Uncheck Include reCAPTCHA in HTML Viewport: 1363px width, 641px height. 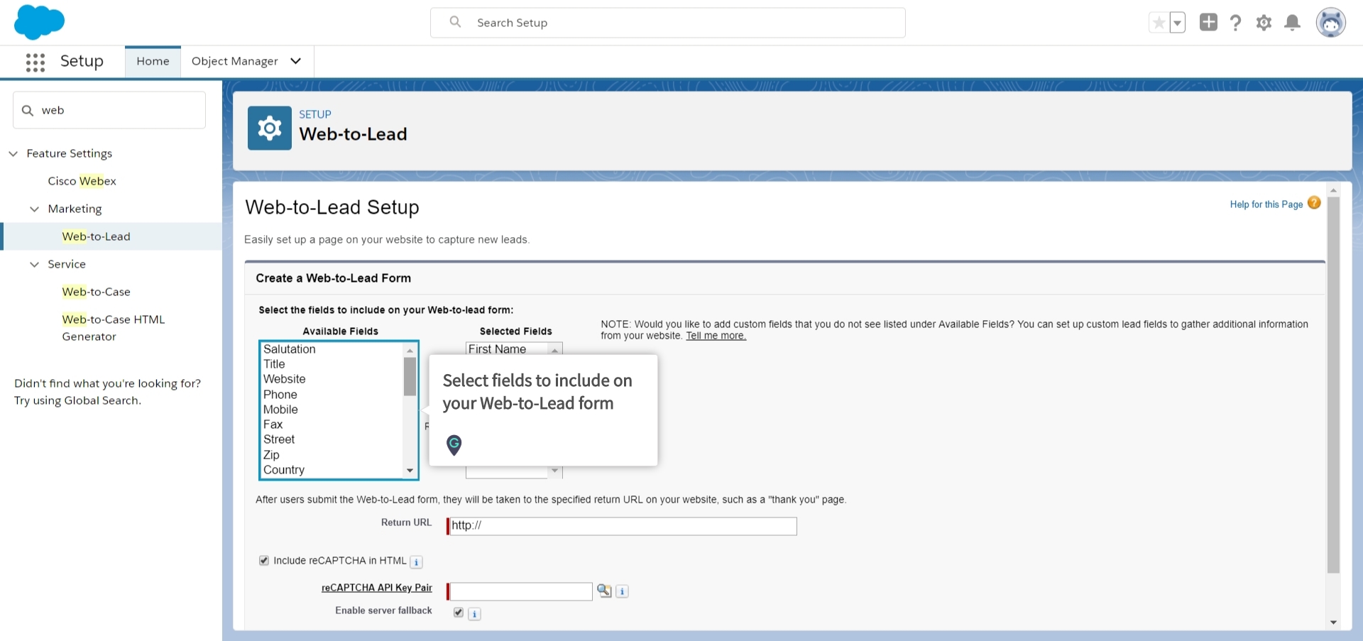[263, 560]
